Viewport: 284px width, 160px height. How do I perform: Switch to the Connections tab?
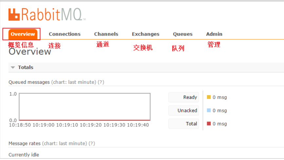(65, 34)
